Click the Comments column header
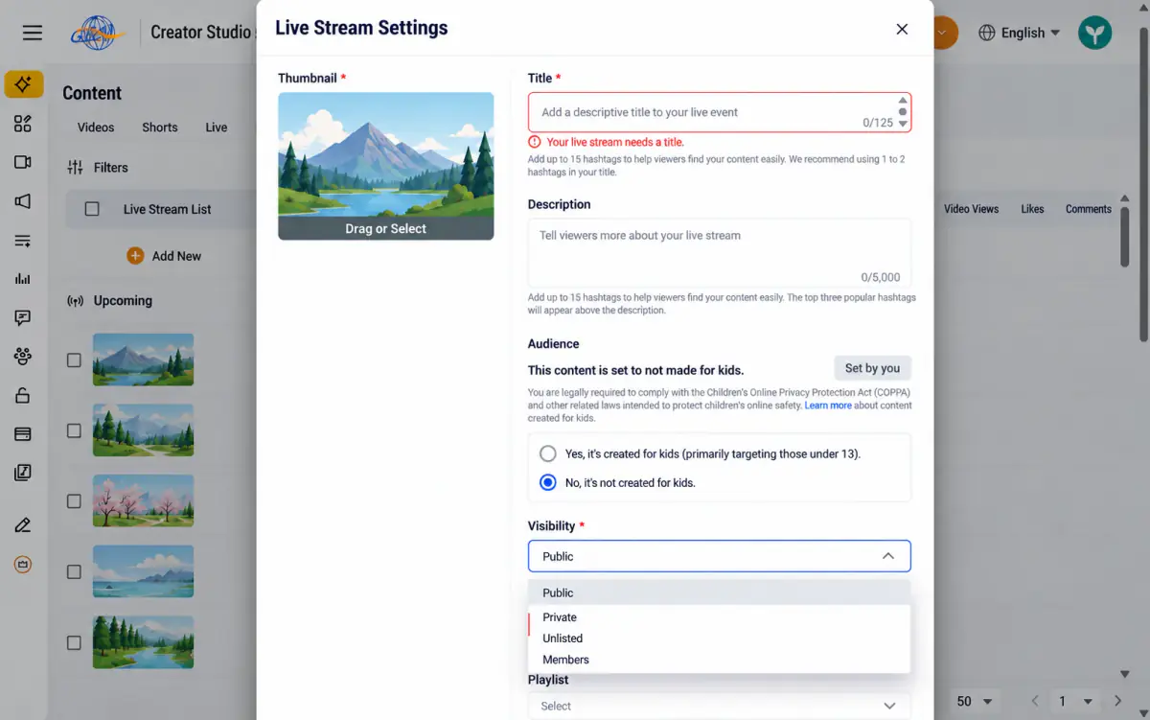 click(1089, 209)
